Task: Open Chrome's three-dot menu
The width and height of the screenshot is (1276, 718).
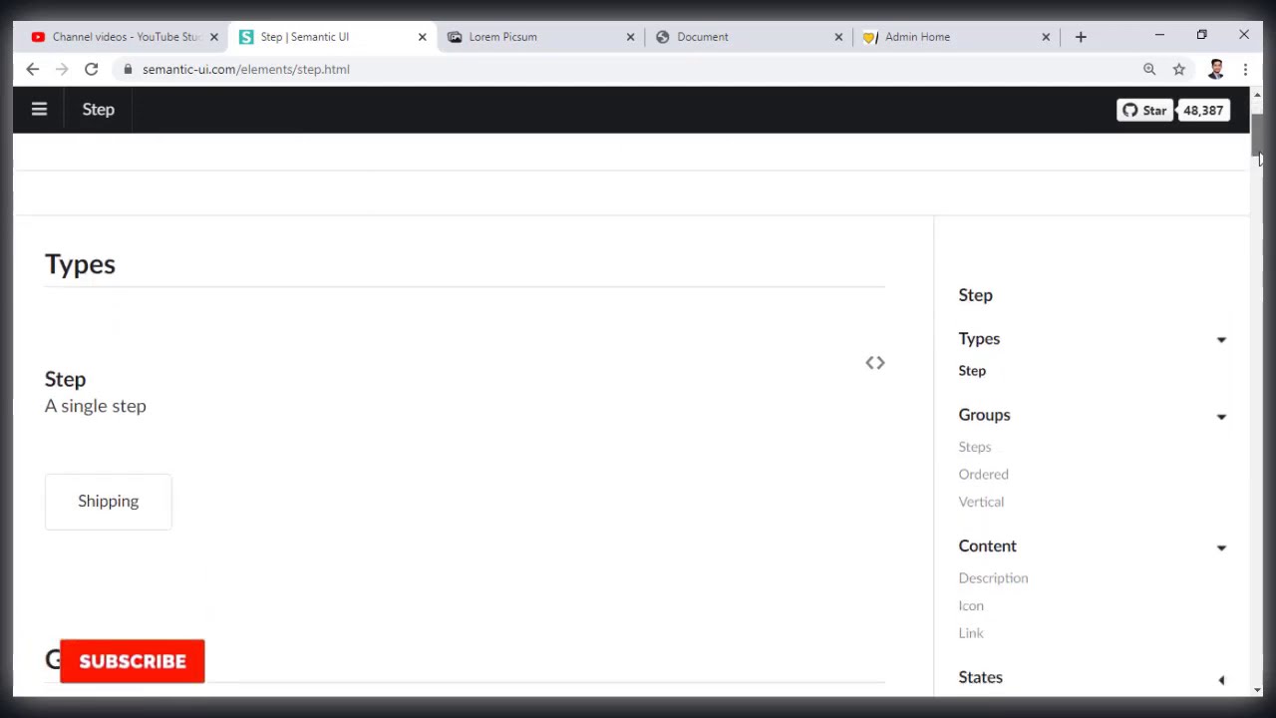Action: click(1245, 70)
